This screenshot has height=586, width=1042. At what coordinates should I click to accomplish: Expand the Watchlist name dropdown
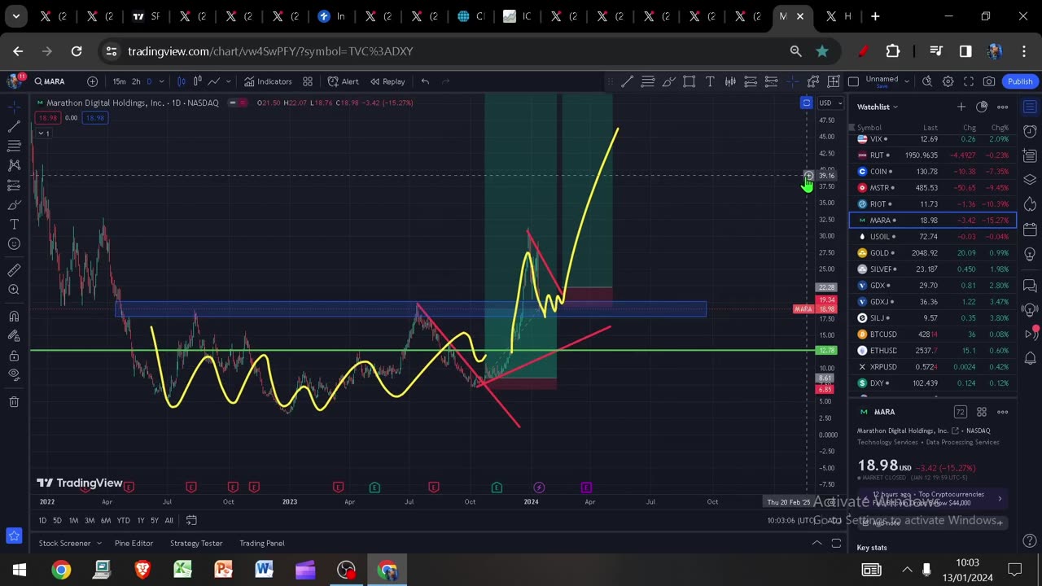(877, 107)
